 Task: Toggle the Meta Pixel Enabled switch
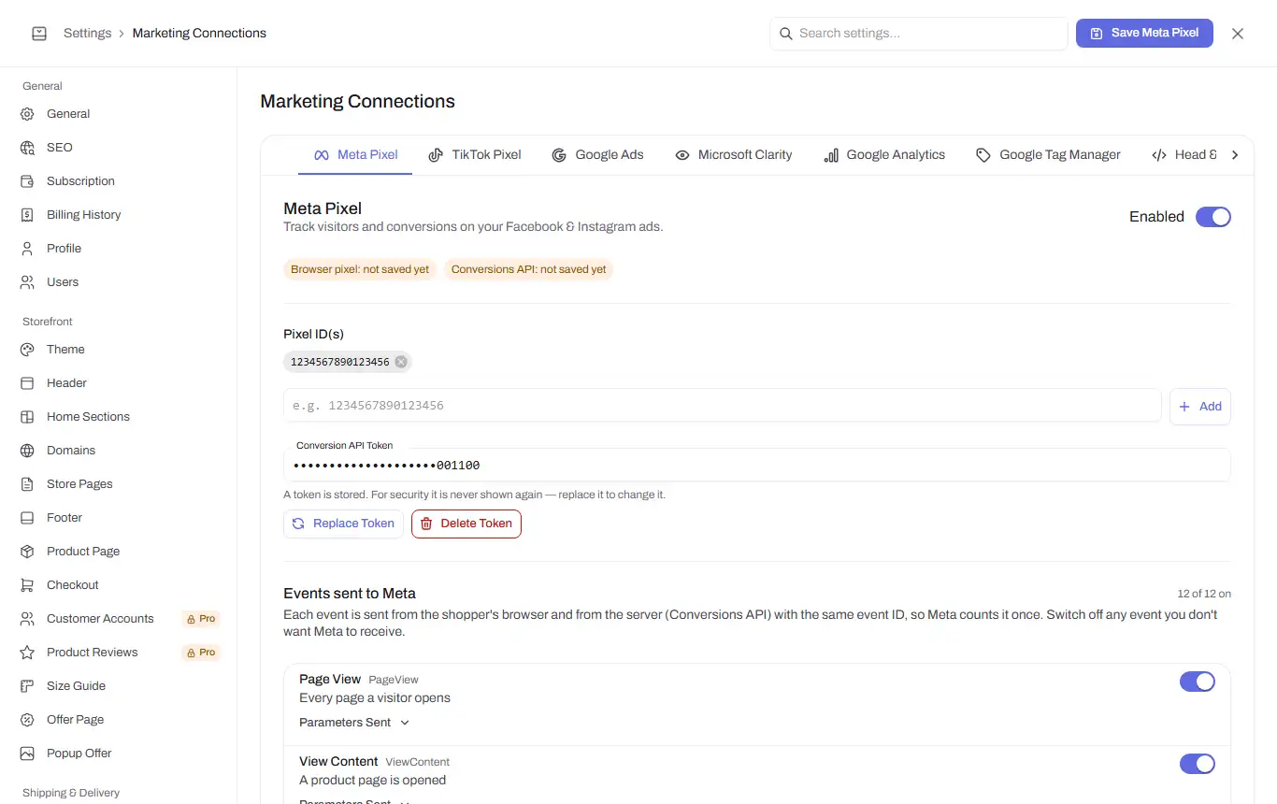[x=1213, y=217]
